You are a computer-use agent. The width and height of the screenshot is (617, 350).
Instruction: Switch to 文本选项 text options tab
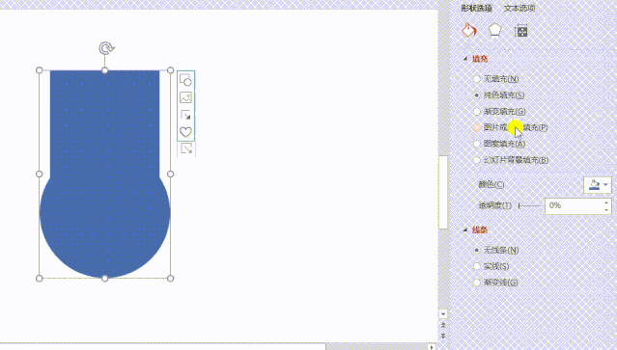pyautogui.click(x=519, y=9)
